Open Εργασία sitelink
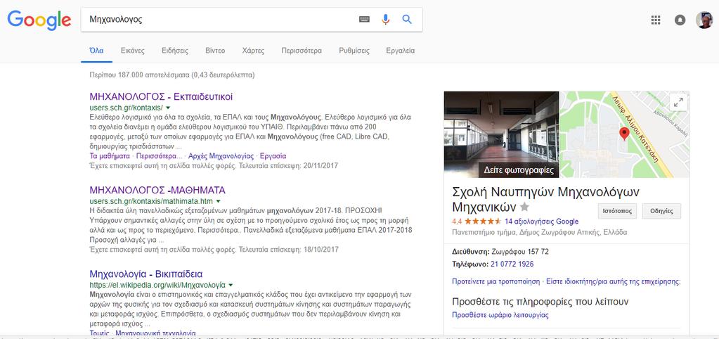Viewport: 719px width, 339px height. coord(273,156)
